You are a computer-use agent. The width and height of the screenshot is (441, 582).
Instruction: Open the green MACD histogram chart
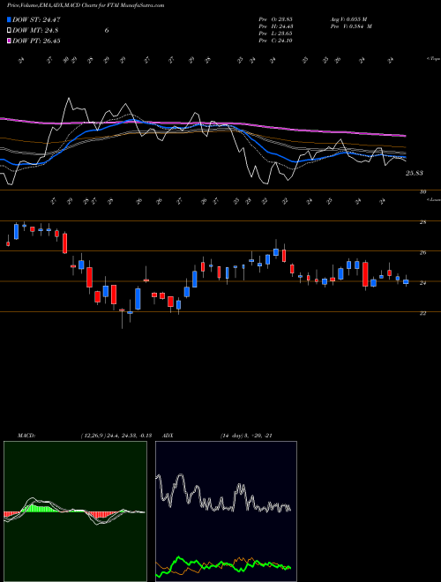click(75, 511)
